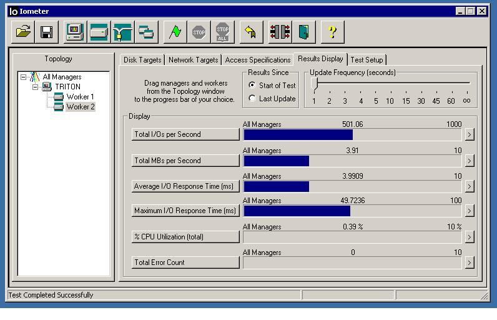The image size is (497, 320).
Task: Click the Stop All tests sign
Action: pyautogui.click(x=222, y=32)
